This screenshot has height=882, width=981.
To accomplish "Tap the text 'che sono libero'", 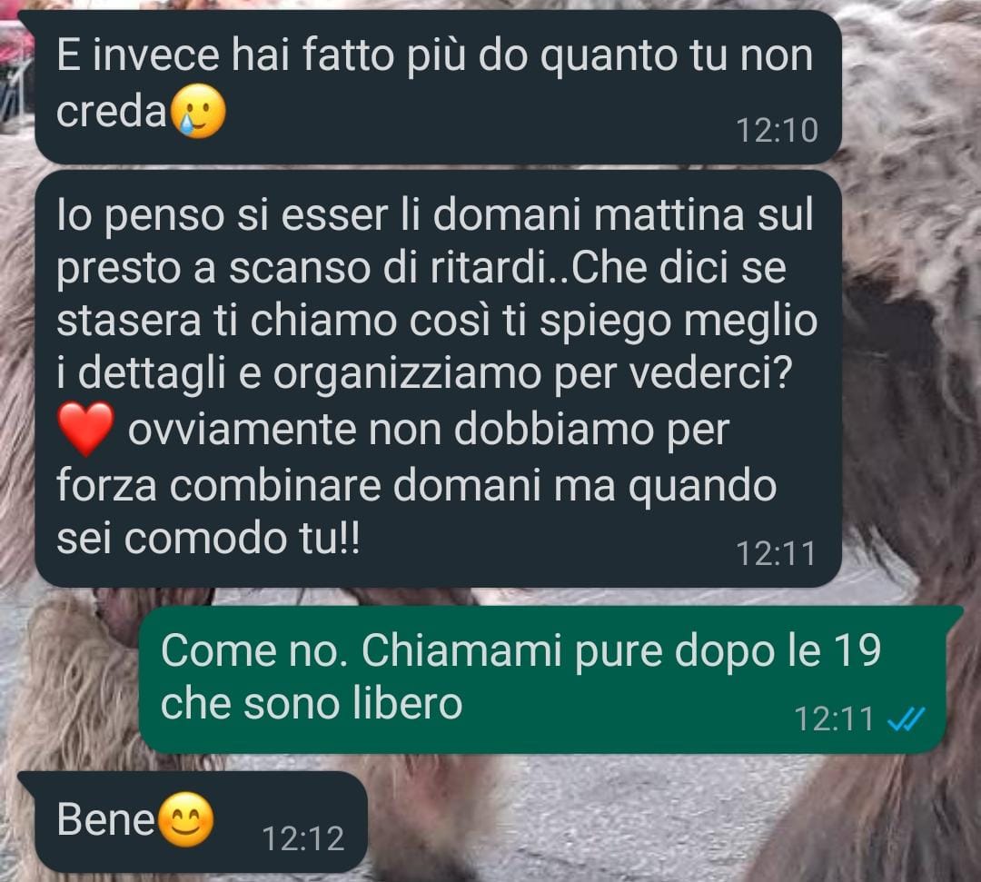I will pos(312,704).
